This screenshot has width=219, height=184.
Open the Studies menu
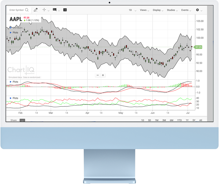[171, 10]
